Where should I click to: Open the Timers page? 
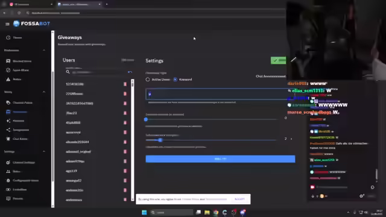(x=17, y=37)
